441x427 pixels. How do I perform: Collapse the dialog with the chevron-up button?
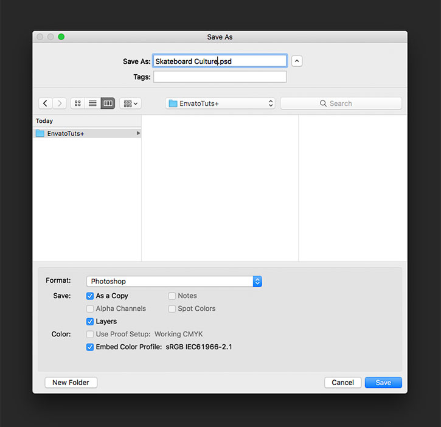pos(297,61)
